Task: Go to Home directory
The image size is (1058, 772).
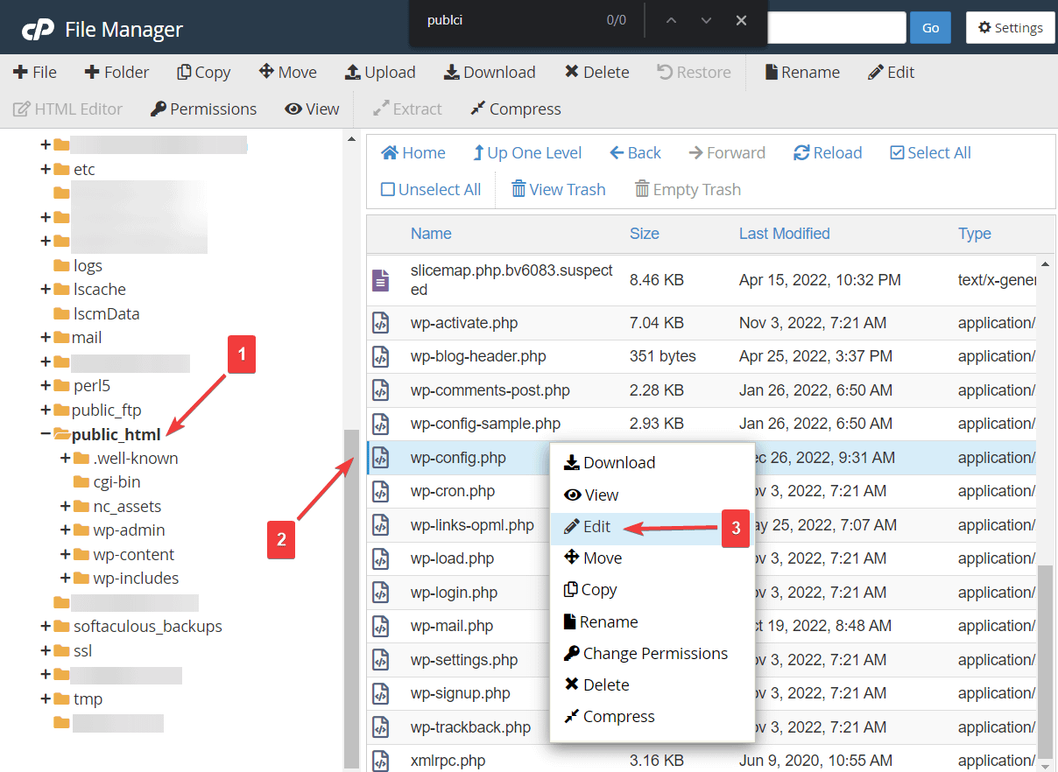Action: click(413, 153)
